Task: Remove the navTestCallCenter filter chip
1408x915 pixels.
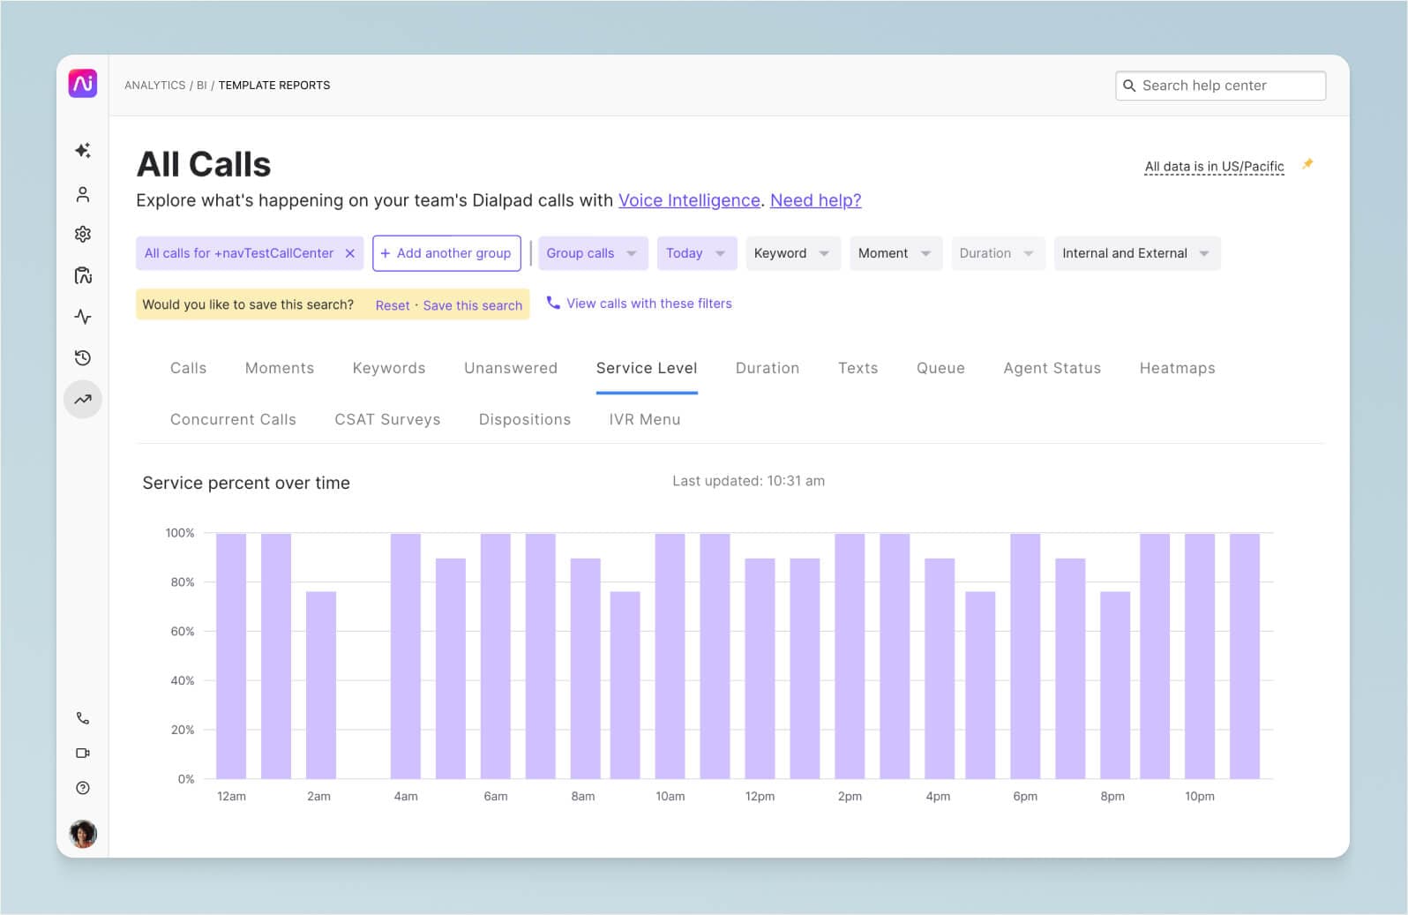Action: click(350, 254)
